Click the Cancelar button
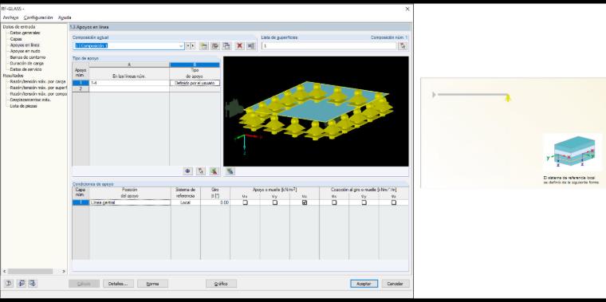This screenshot has height=302, width=606. [x=395, y=284]
